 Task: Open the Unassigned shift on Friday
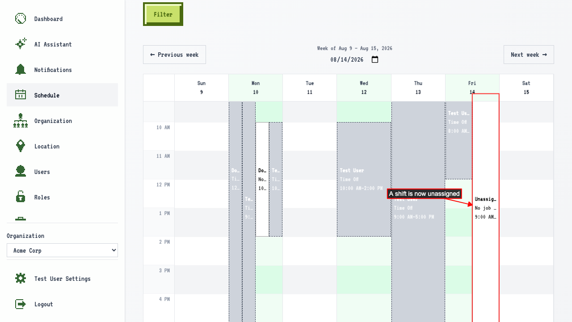click(486, 208)
